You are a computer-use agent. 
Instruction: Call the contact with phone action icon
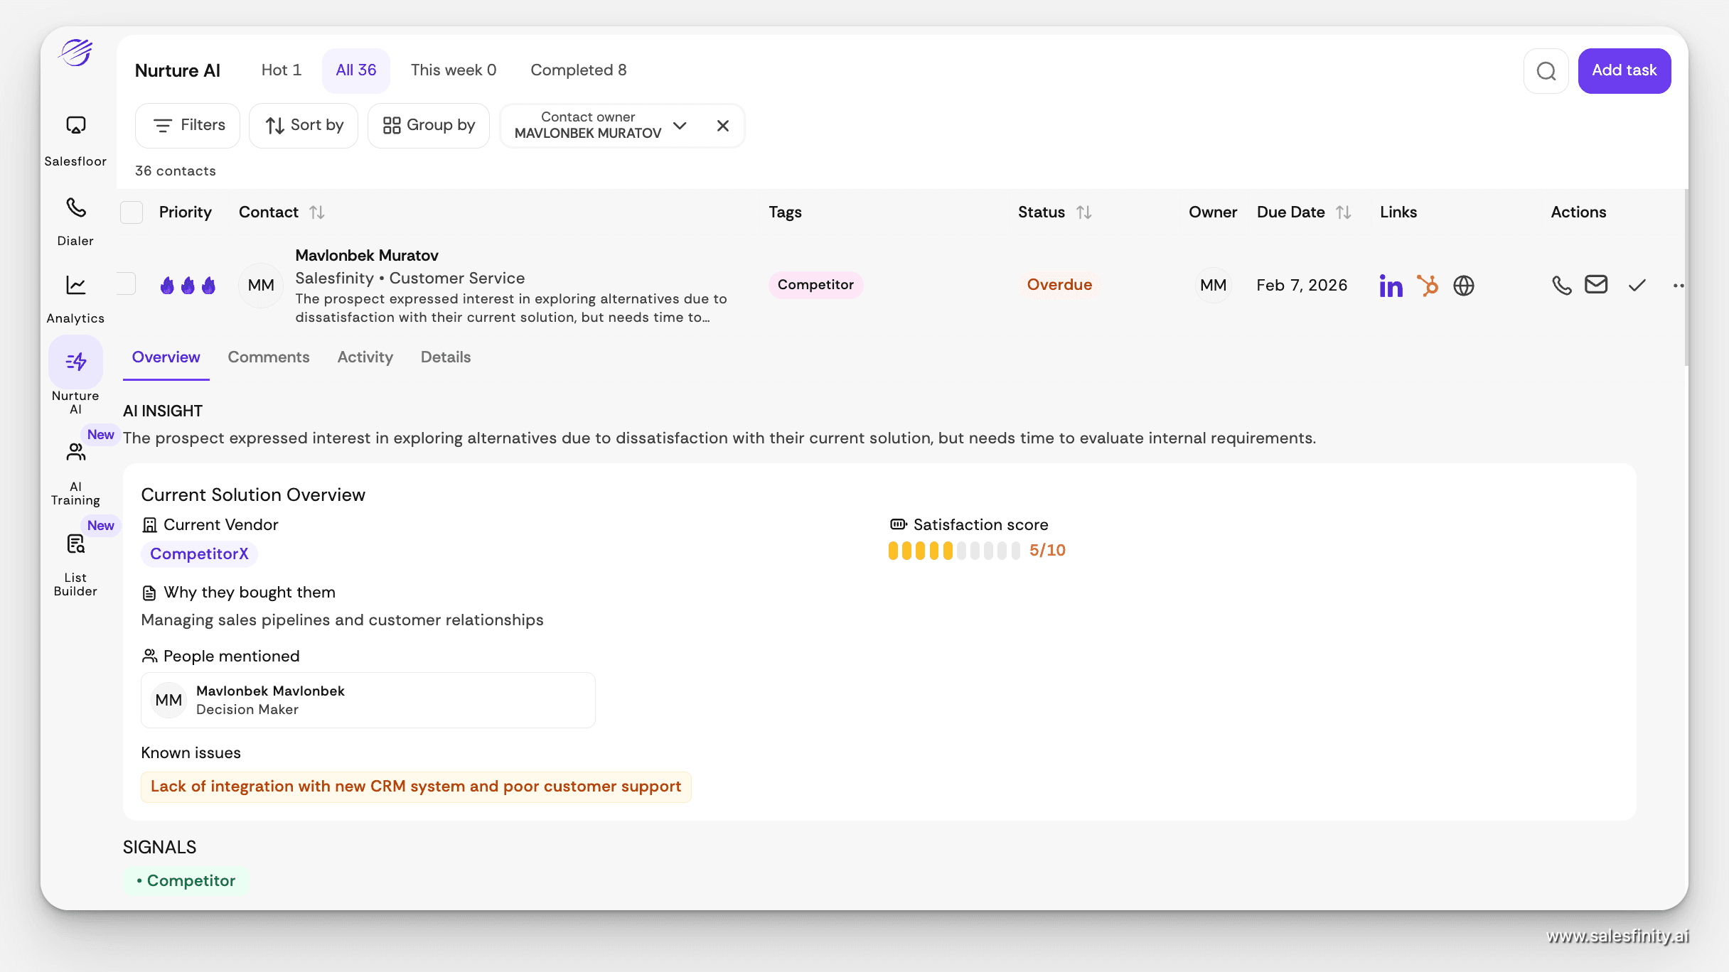[x=1561, y=286]
